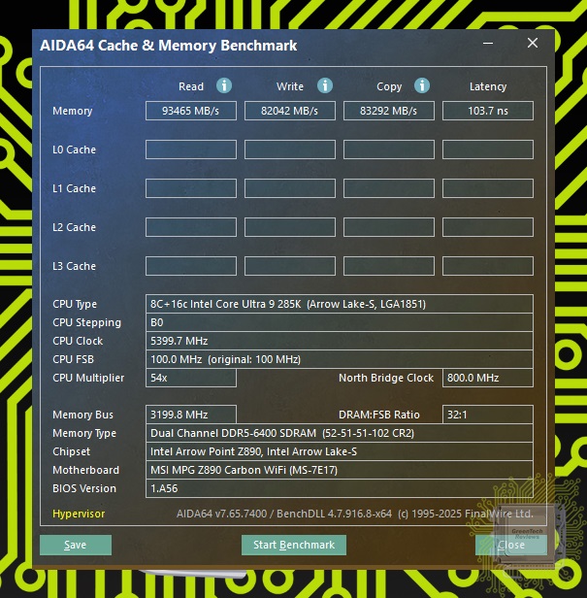Close the window with the X icon

[533, 43]
